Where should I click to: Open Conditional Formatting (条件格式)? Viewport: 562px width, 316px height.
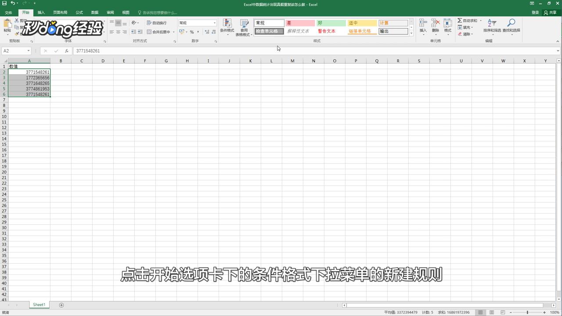click(227, 27)
